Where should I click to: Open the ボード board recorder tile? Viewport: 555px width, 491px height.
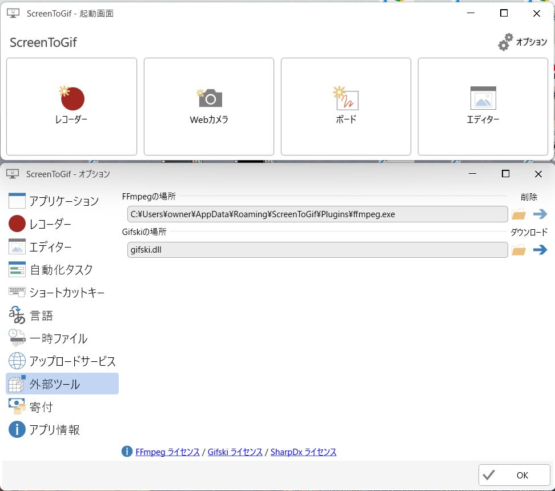point(346,107)
